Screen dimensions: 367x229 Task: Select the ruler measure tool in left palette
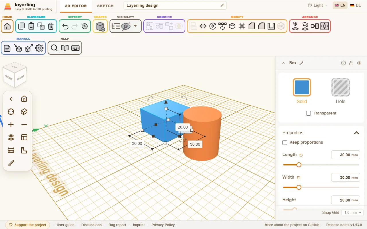[x=11, y=150]
